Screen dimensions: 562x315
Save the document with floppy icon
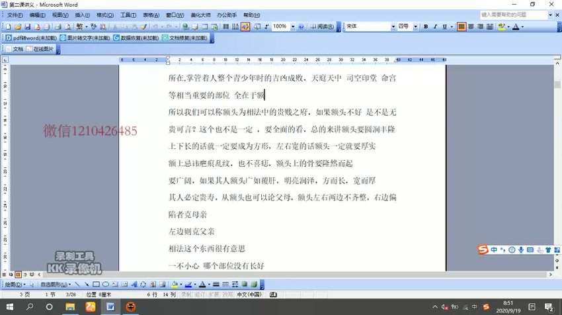[28, 26]
